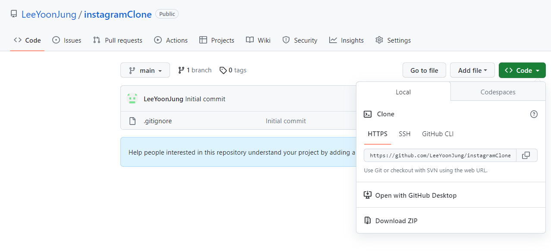Click the Settings gear icon
The width and height of the screenshot is (551, 252).
pos(379,40)
